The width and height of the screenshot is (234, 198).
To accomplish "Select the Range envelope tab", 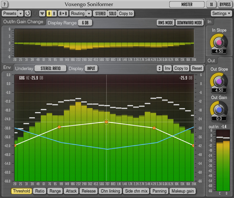I will [x=55, y=191].
